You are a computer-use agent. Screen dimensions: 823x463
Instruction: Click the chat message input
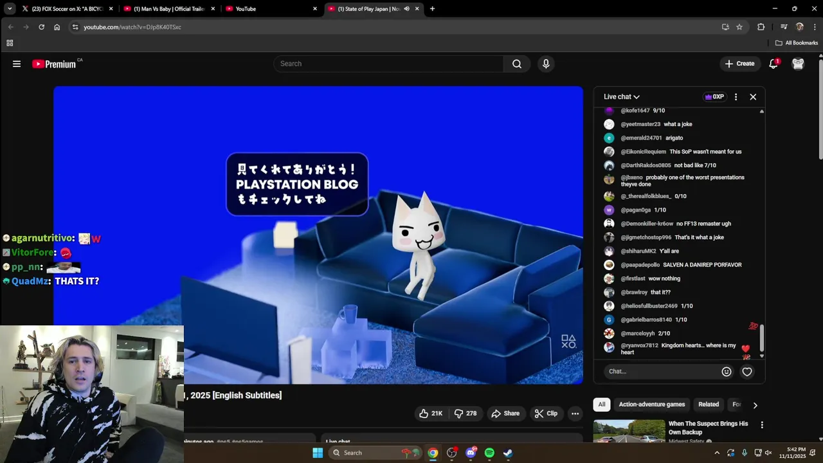662,372
